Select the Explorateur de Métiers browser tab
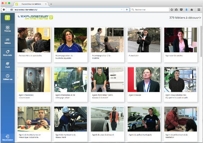Screen dimensions: 203x143 [x=31, y=4]
